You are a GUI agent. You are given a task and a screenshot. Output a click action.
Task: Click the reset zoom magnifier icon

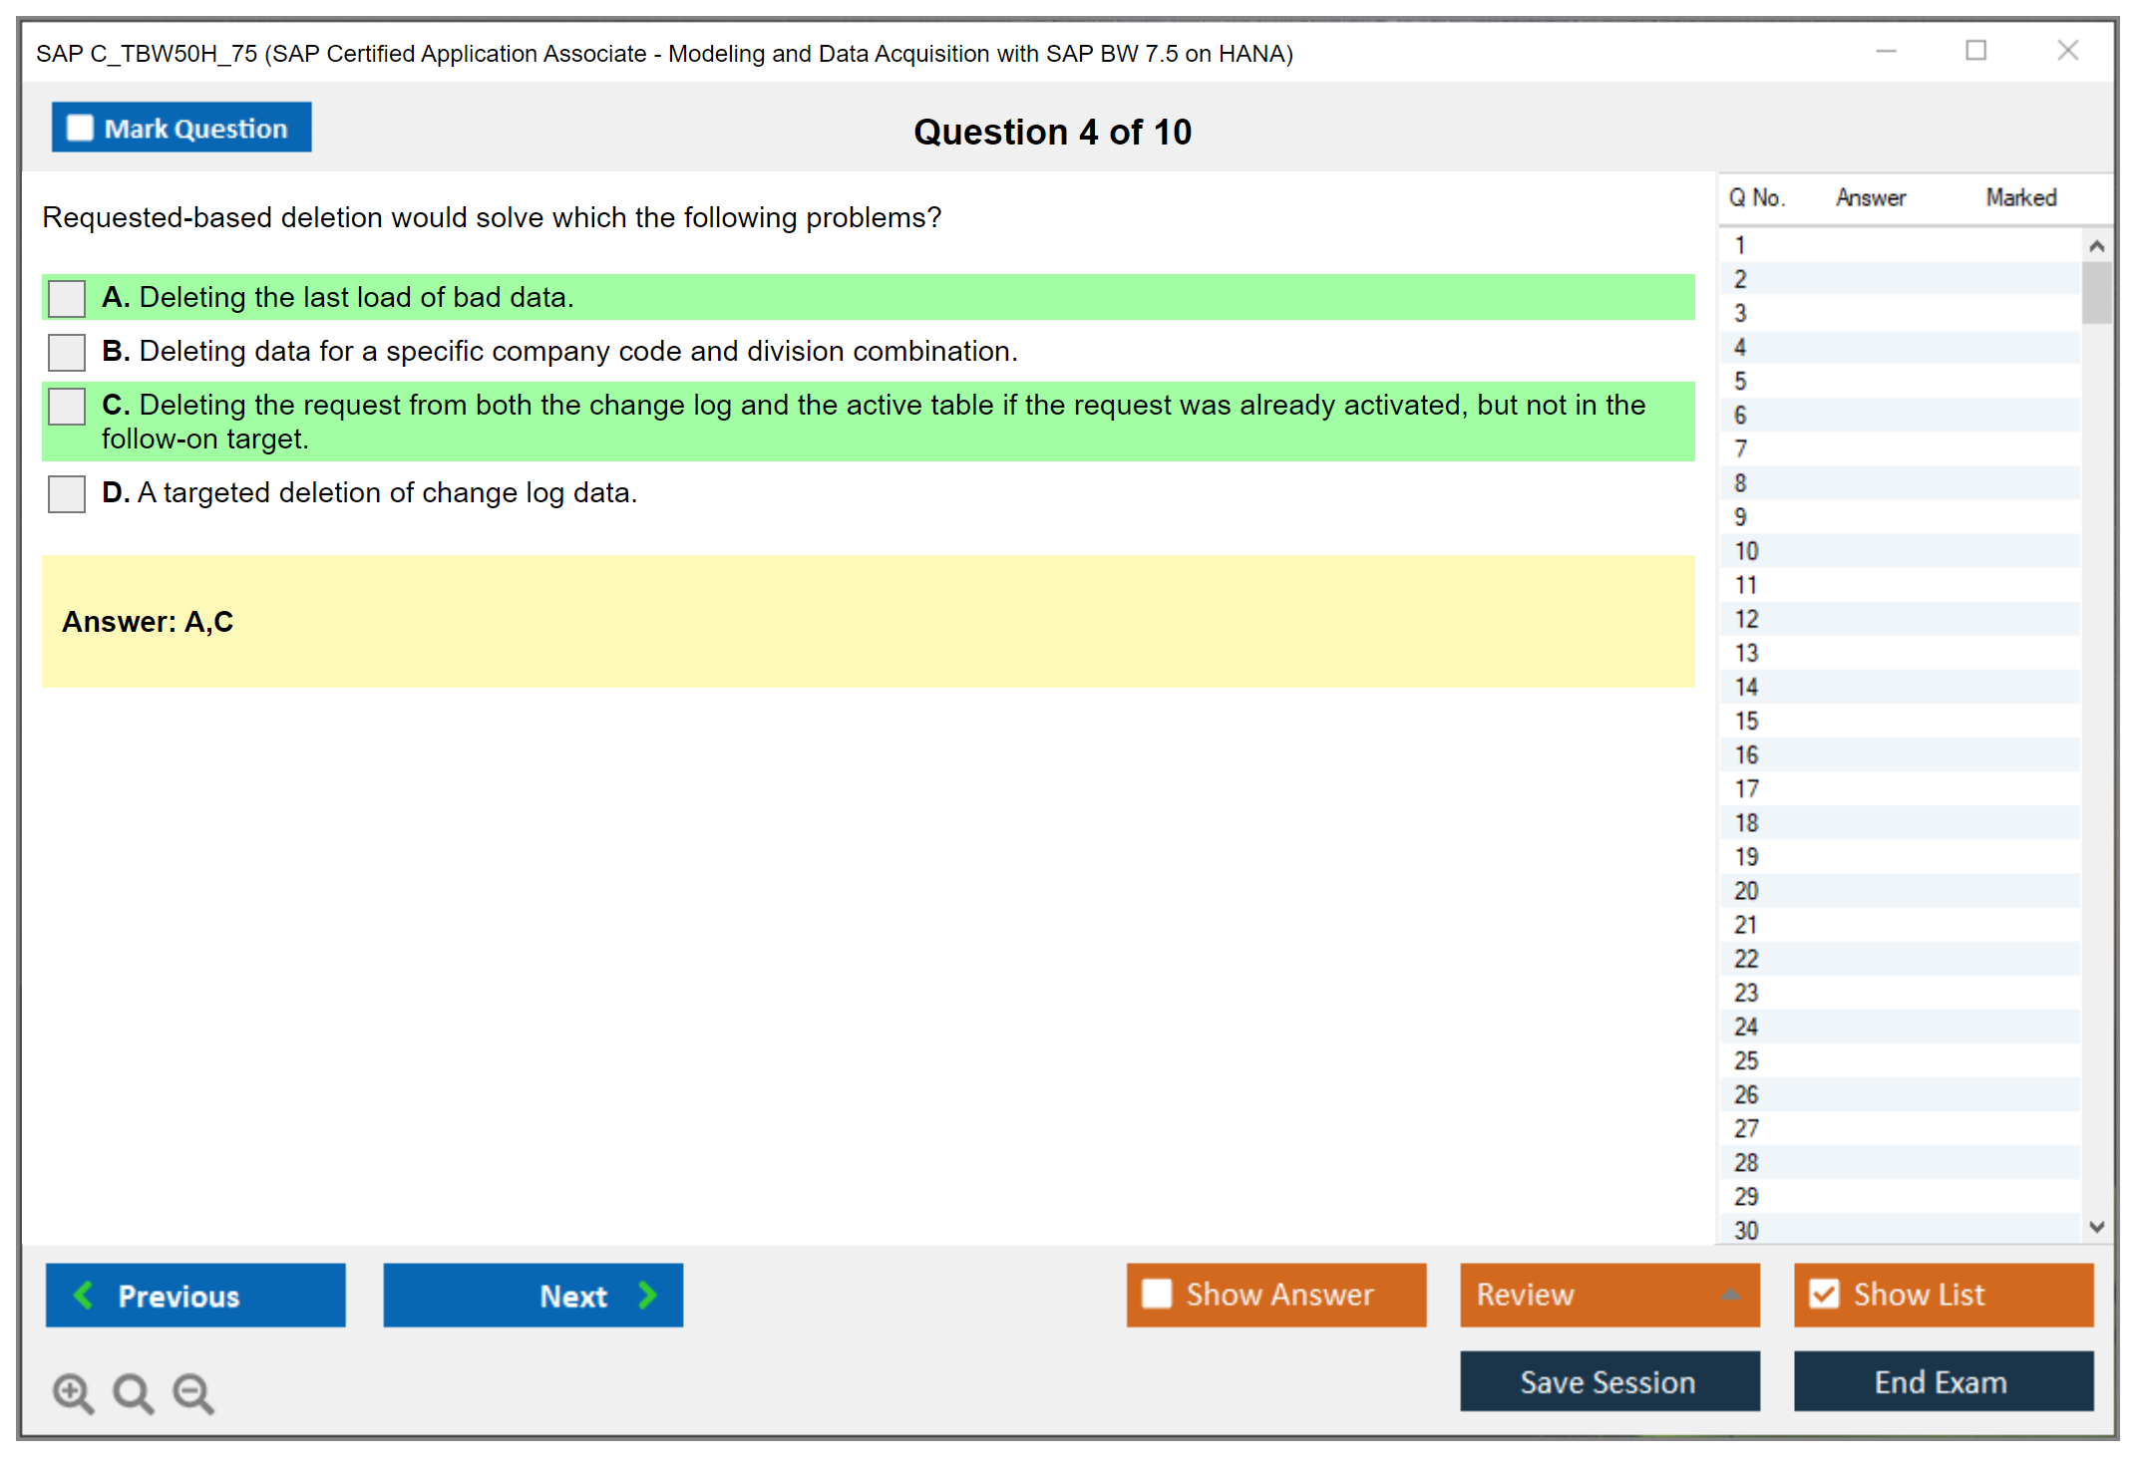(x=133, y=1392)
